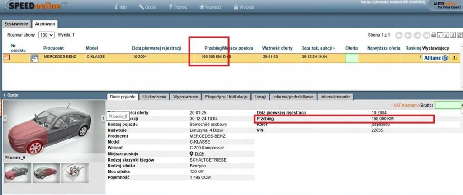This screenshot has width=463, height=195.
Task: Click the Allianz logo in row
Action: pyautogui.click(x=436, y=58)
